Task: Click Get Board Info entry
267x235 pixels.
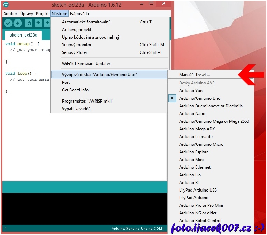Action: pyautogui.click(x=75, y=90)
